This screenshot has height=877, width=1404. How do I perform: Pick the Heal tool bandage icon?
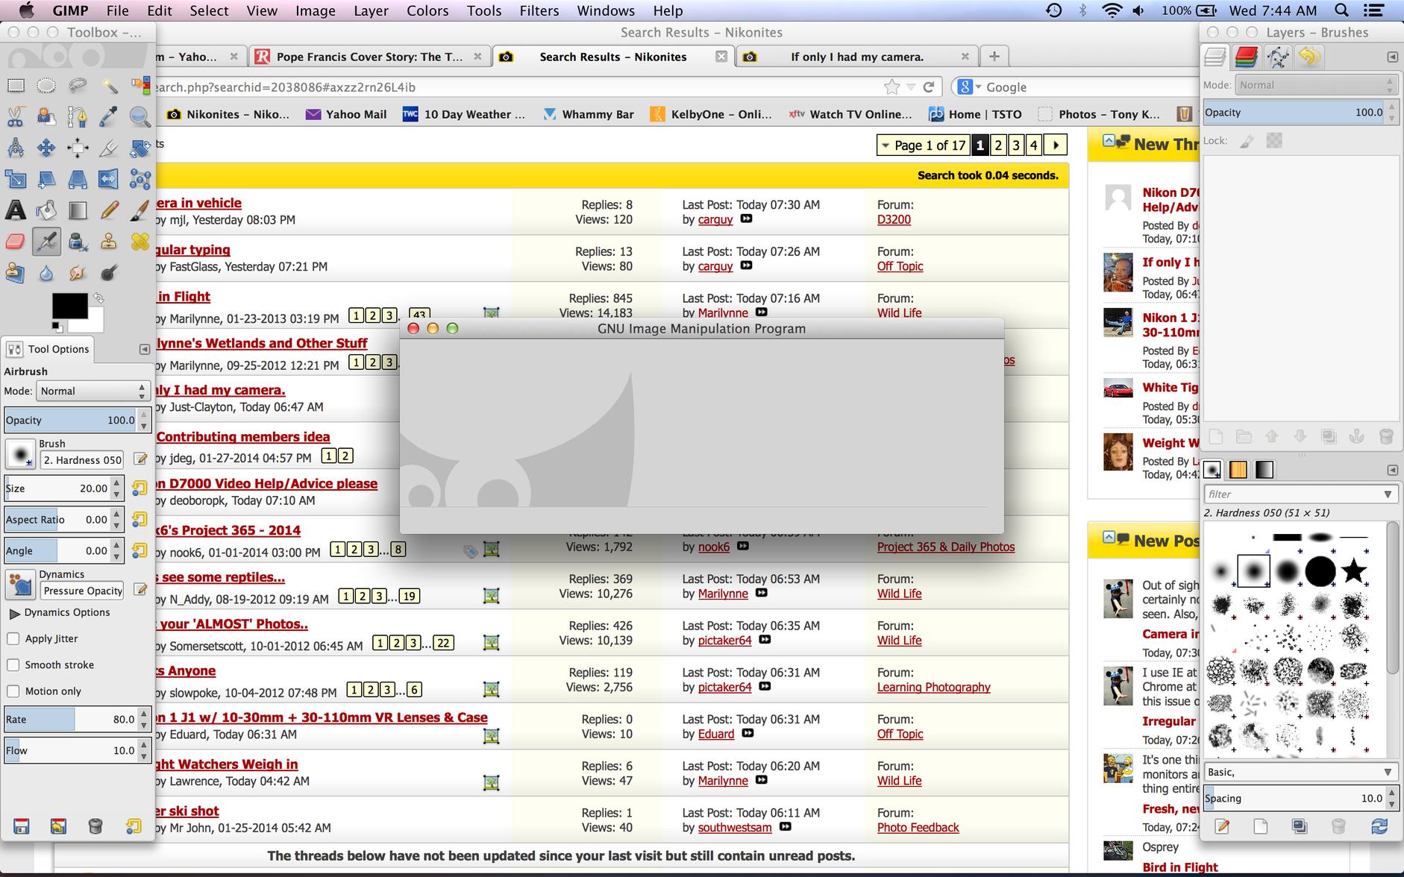tap(140, 242)
